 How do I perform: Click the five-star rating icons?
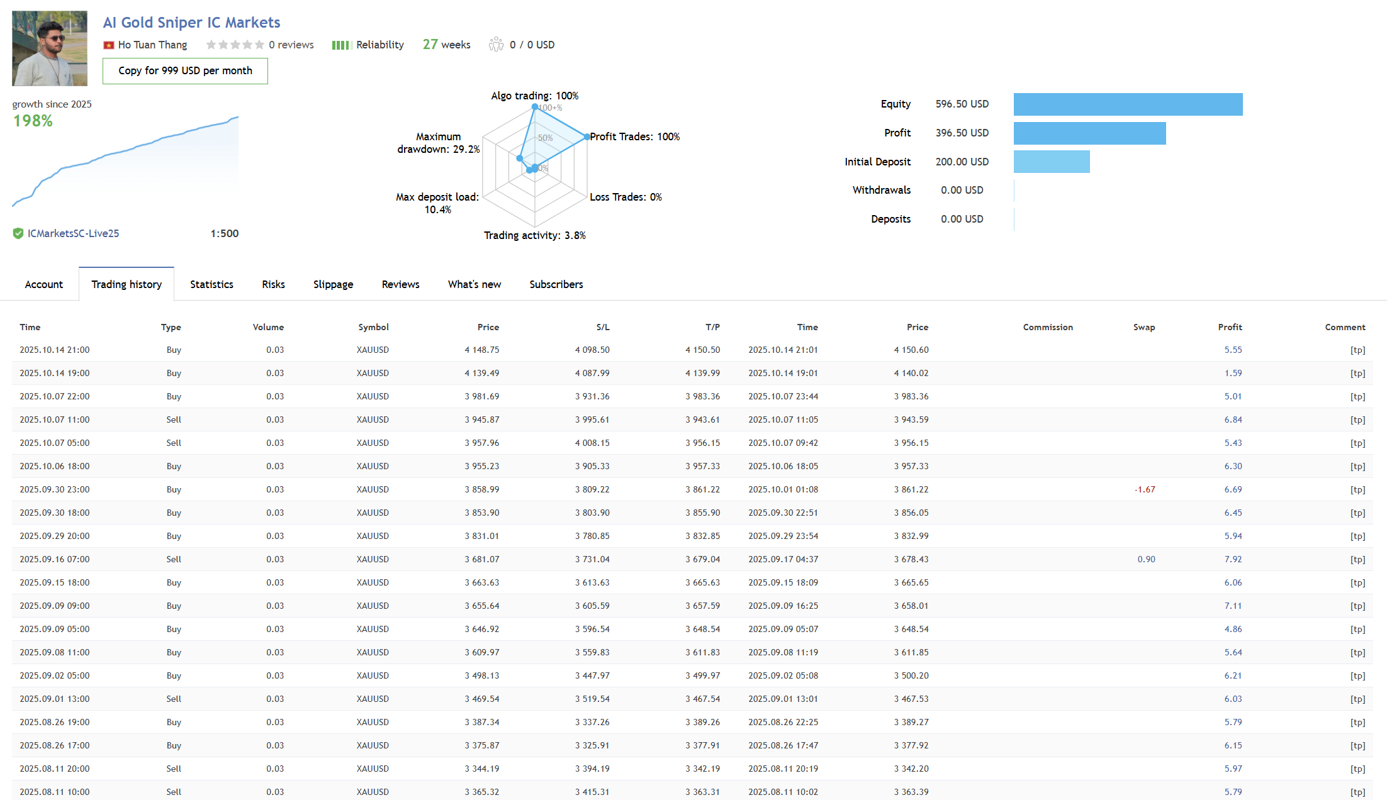click(x=235, y=45)
